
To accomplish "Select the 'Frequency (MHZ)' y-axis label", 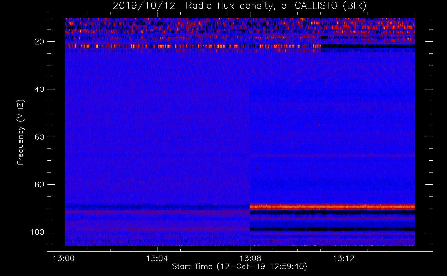I will 21,132.
